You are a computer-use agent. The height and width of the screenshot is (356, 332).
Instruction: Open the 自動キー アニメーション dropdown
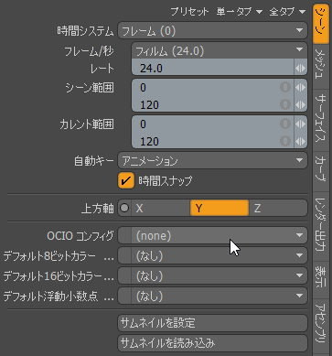[212, 160]
